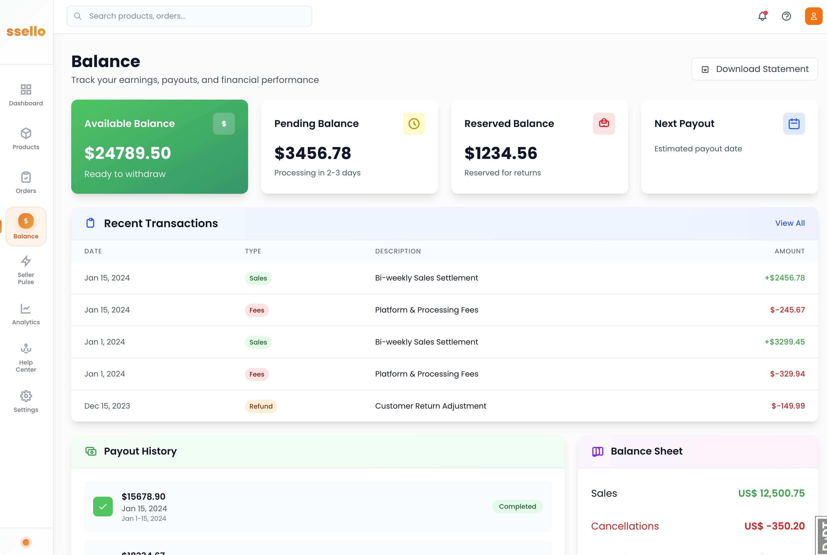Go to Dashboard in the sidebar
The height and width of the screenshot is (555, 827).
26,95
